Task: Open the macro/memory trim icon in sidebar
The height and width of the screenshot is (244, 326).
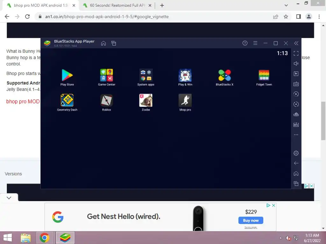Action: 296,114
